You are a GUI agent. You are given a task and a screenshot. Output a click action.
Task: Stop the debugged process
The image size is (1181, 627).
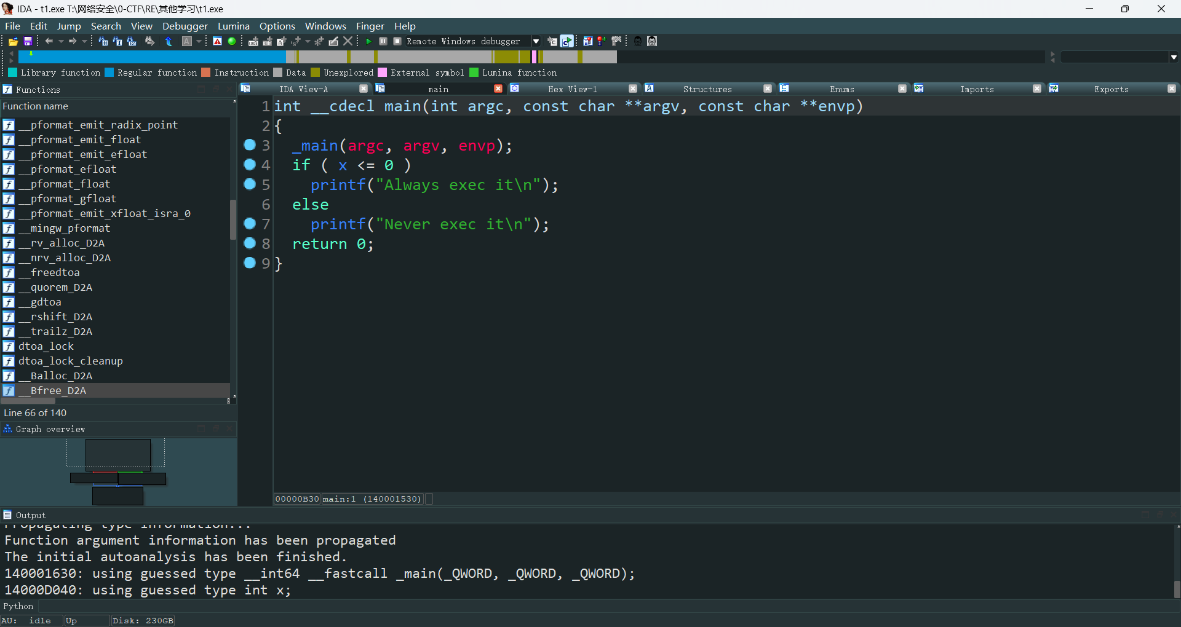tap(397, 41)
